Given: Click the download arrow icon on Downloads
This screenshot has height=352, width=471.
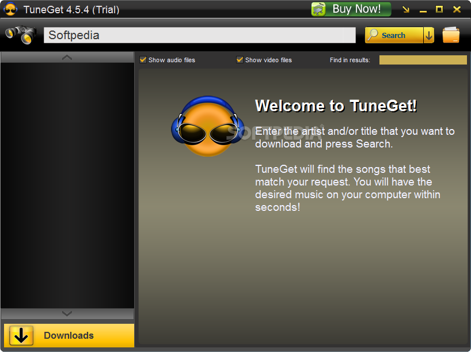Looking at the screenshot, I should pyautogui.click(x=21, y=335).
